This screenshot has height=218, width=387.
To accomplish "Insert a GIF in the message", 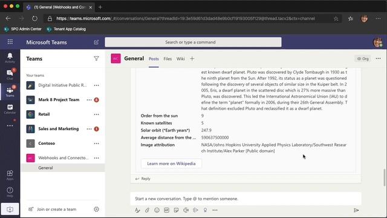I will tap(167, 210).
